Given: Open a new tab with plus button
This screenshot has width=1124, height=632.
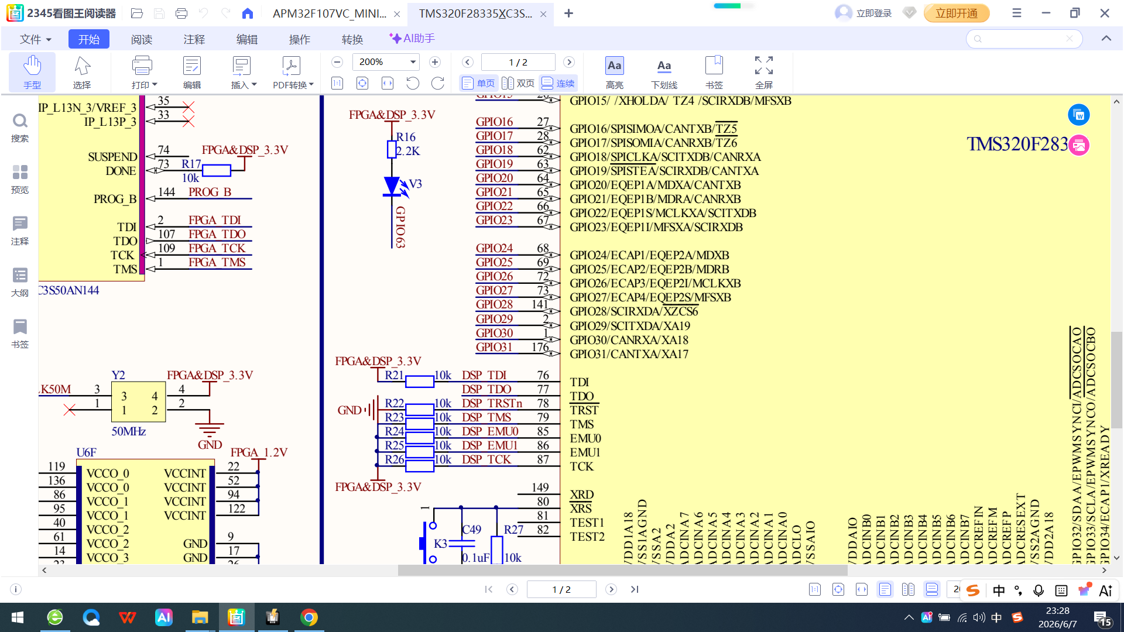Looking at the screenshot, I should [x=568, y=13].
